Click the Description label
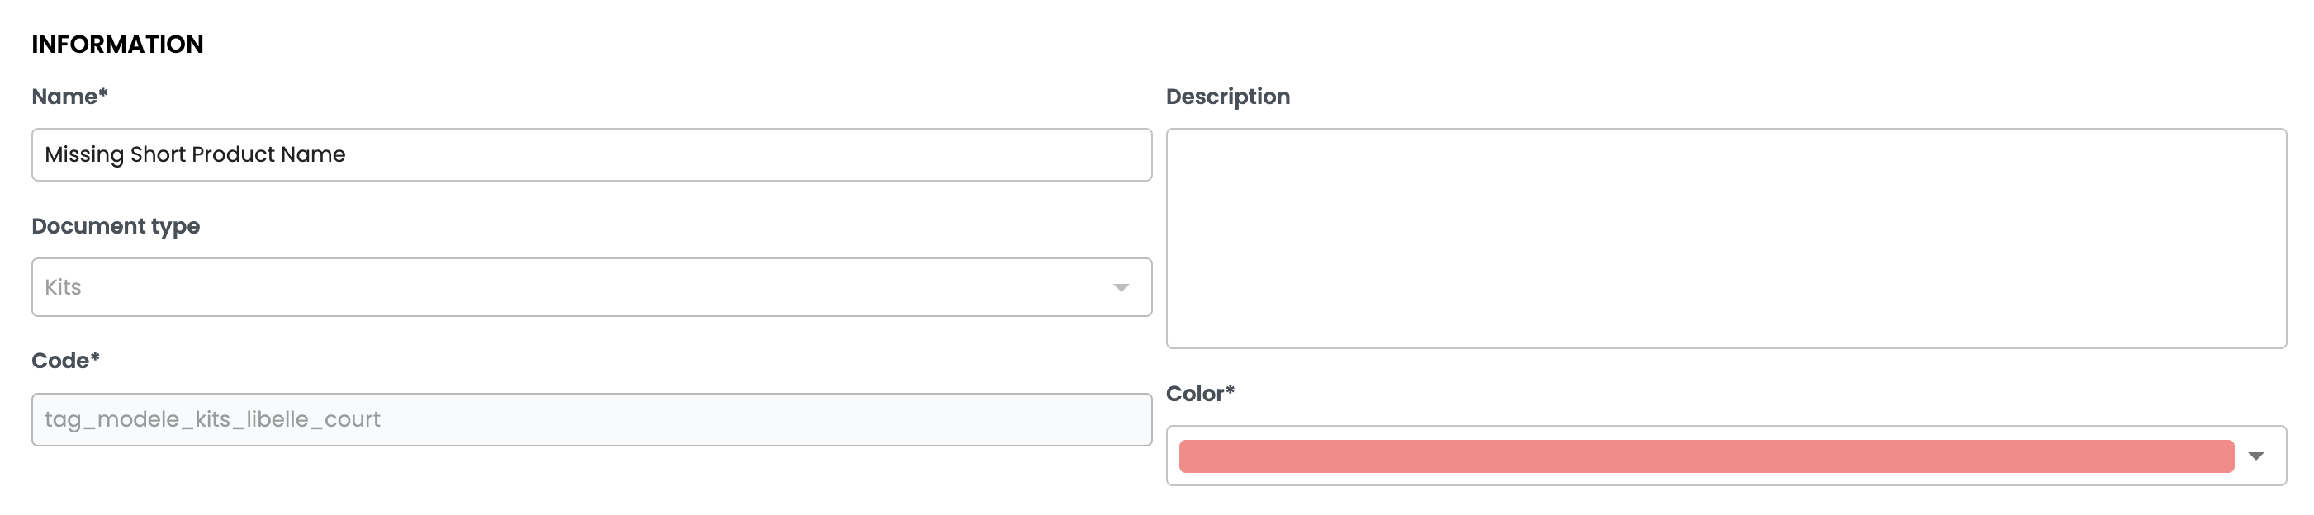Screen dimensions: 2314x515 [x=1227, y=96]
